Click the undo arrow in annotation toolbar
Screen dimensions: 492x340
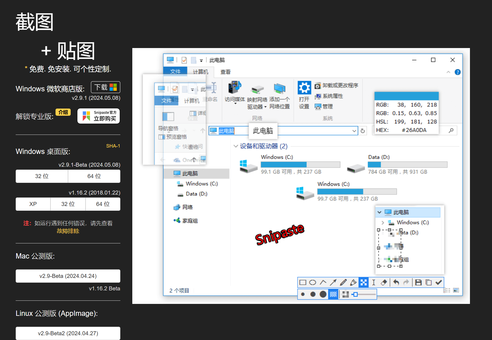396,282
